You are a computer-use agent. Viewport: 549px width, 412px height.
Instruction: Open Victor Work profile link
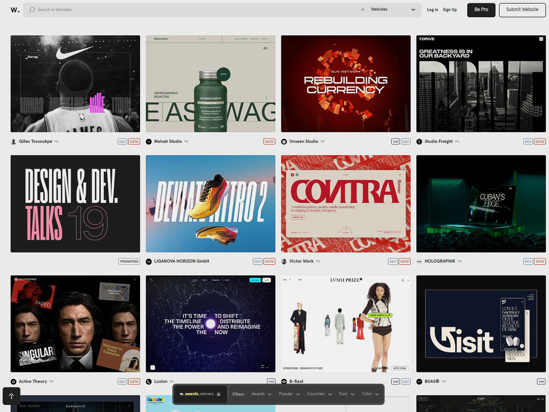[x=301, y=261]
